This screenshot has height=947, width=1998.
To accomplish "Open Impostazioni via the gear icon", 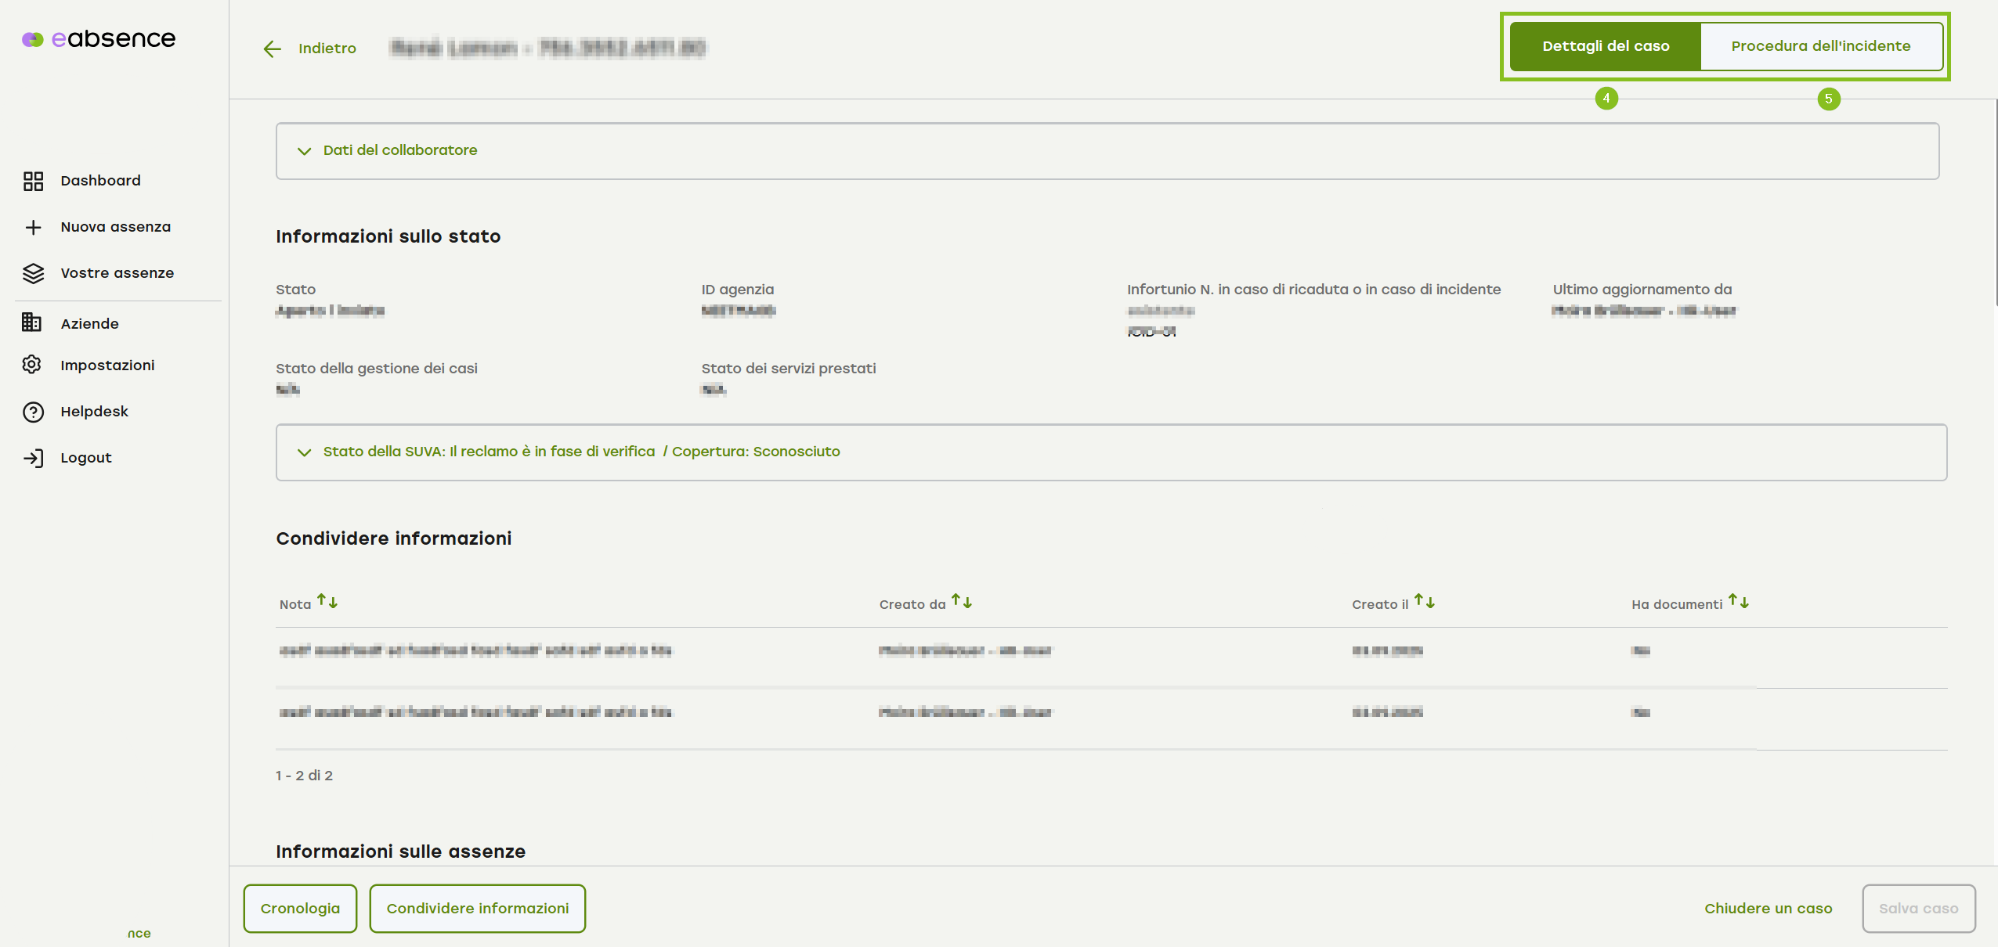I will click(32, 365).
